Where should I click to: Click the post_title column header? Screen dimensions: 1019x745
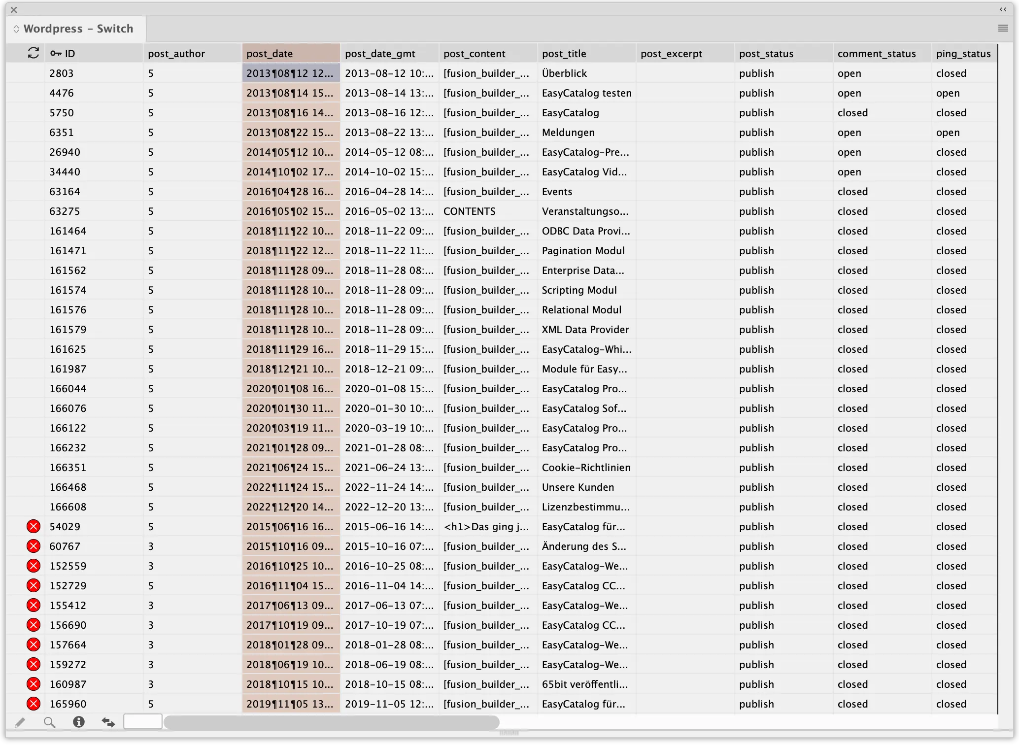click(x=586, y=53)
